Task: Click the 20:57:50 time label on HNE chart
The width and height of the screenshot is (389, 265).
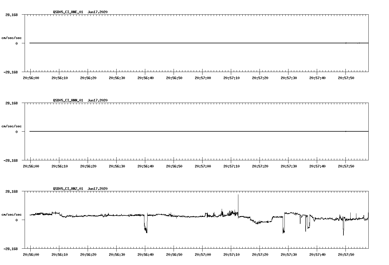Action: pyautogui.click(x=346, y=78)
